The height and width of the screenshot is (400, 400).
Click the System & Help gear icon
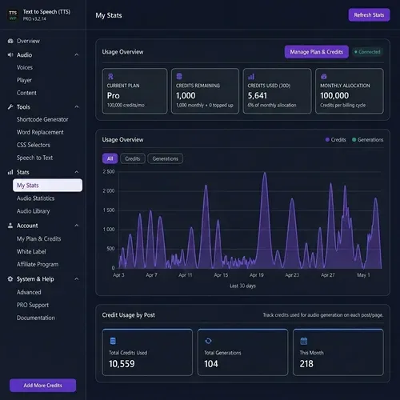[x=10, y=279]
